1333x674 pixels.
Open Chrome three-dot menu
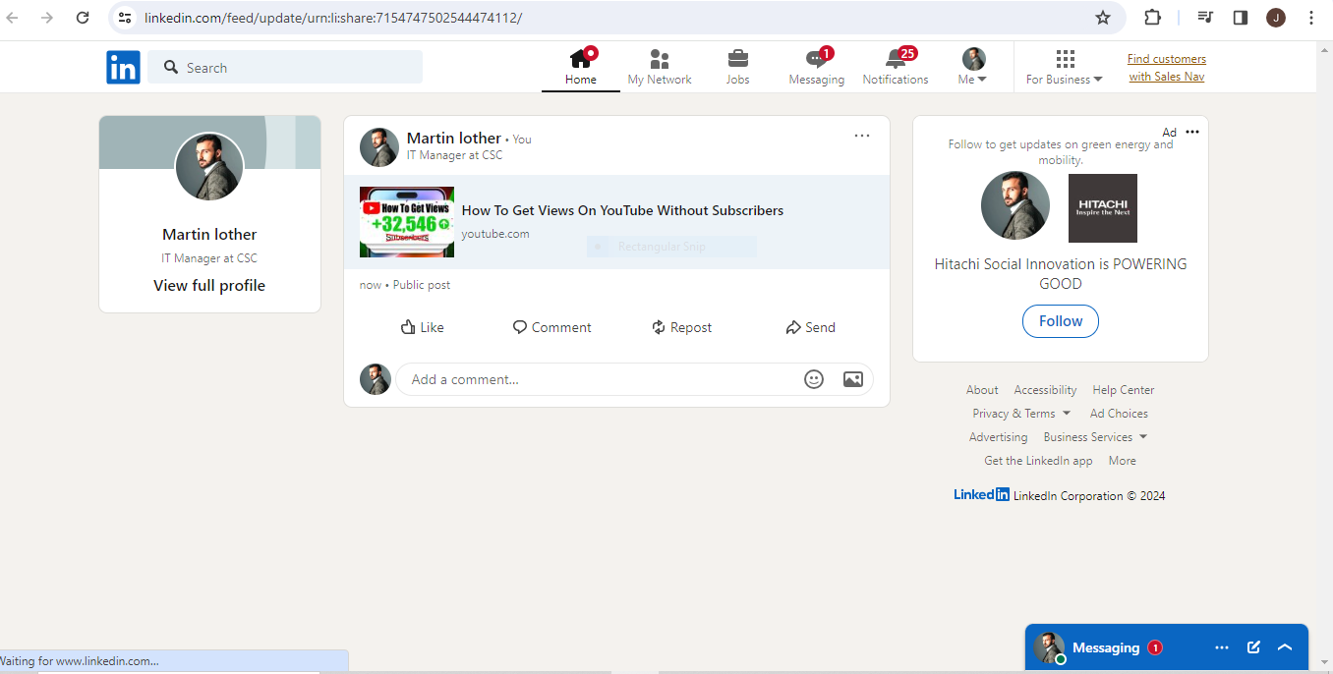[1311, 18]
